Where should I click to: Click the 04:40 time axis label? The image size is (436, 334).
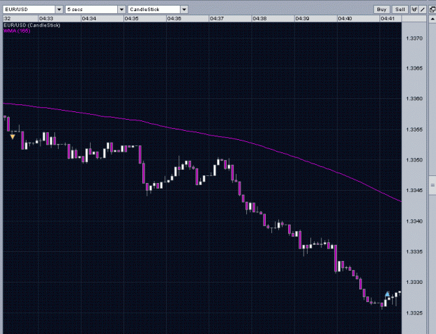coord(345,19)
